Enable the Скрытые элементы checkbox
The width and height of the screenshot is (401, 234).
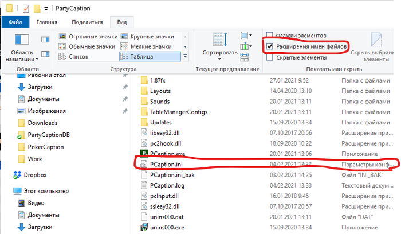point(270,57)
